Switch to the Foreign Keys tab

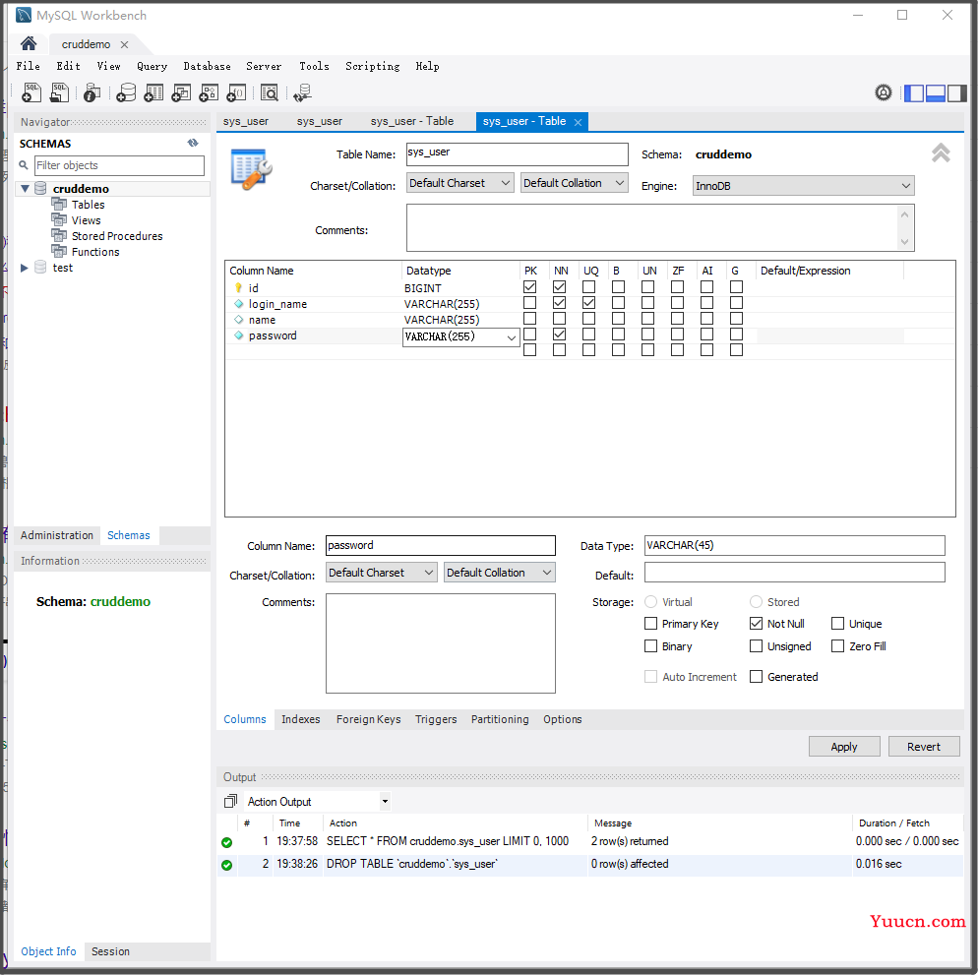pos(369,719)
